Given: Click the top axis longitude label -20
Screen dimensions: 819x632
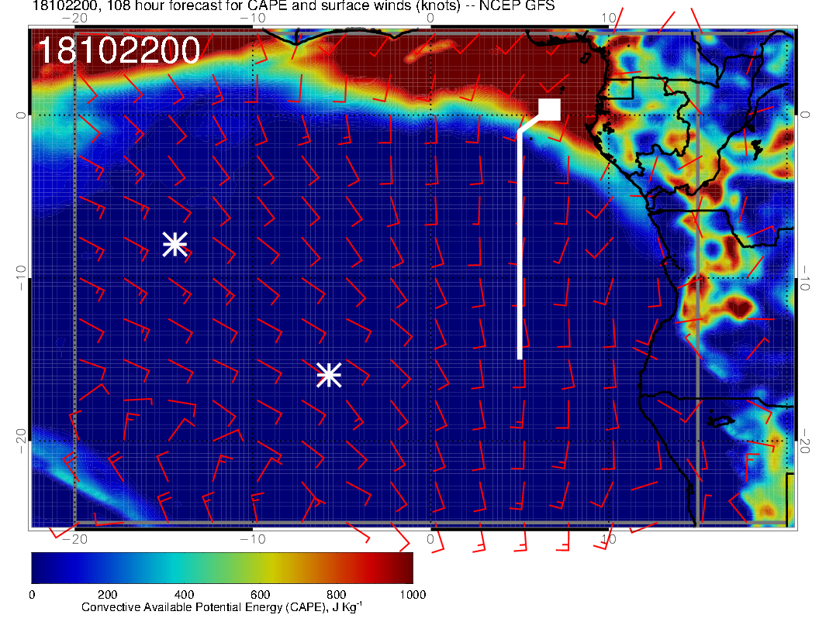Looking at the screenshot, I should 74,19.
